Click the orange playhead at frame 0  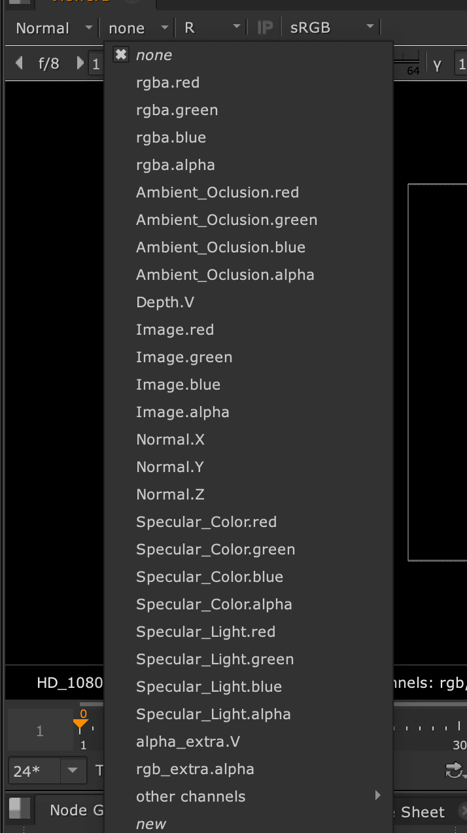[x=80, y=723]
